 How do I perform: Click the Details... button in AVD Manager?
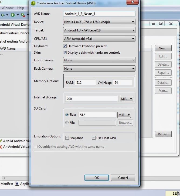163,83
